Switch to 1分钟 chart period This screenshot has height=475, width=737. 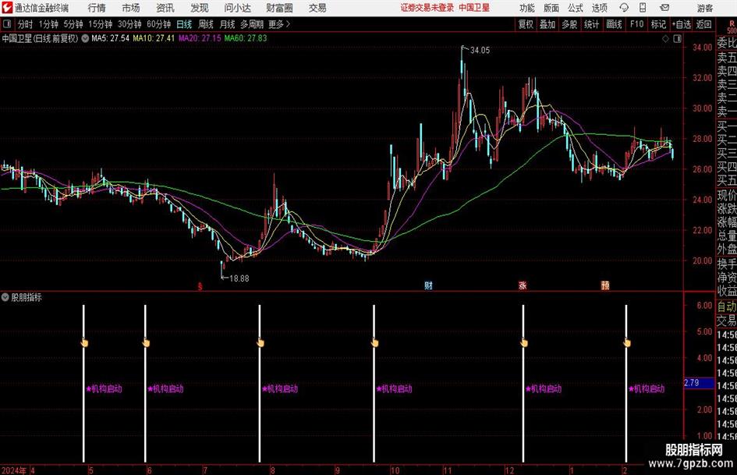click(48, 24)
